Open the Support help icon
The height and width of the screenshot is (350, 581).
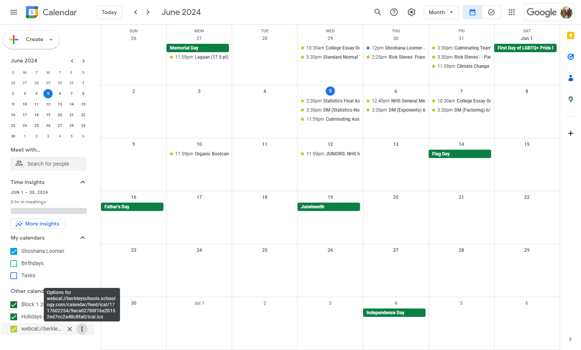point(394,12)
